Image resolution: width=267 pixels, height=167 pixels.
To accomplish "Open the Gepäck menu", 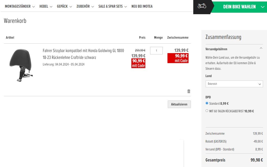I will pos(64,6).
